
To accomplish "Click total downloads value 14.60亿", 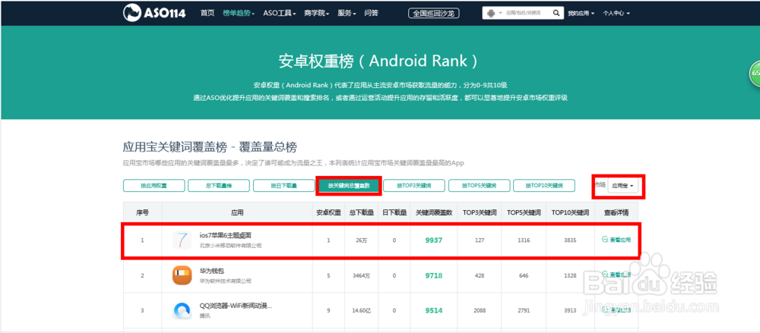I will (361, 311).
